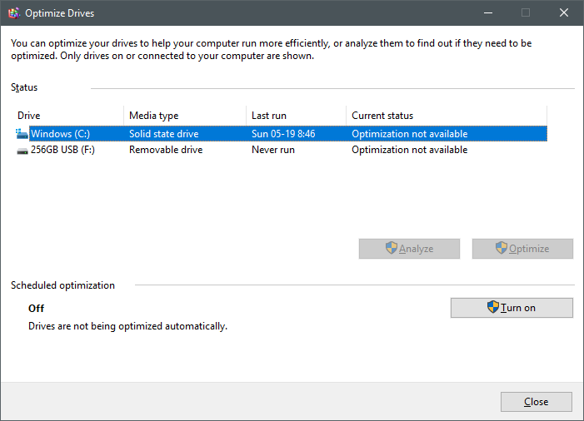Screen dimensions: 584x421
Task: Click the Windows (C:) drive icon
Action: coord(22,133)
